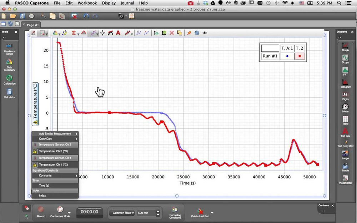Image resolution: width=357 pixels, height=223 pixels.
Task: Click the 1.00 min sample rate field
Action: pos(145,213)
